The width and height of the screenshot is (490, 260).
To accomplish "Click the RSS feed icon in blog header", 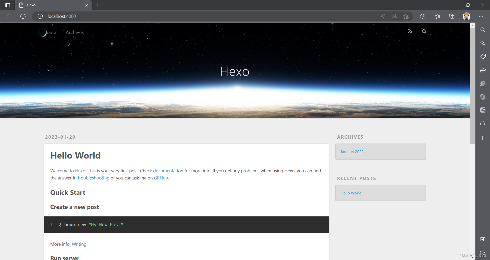I will [410, 31].
